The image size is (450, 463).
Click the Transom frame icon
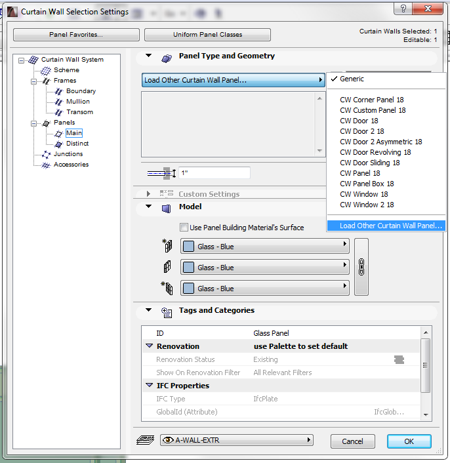(x=59, y=113)
